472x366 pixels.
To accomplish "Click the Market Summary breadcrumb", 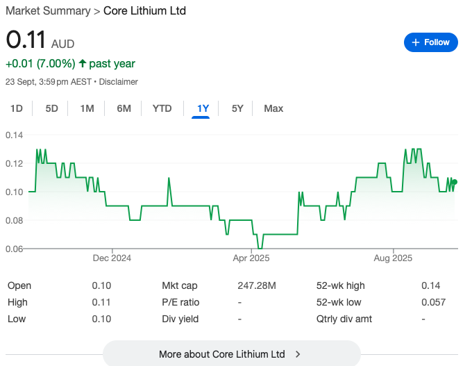I will point(48,11).
